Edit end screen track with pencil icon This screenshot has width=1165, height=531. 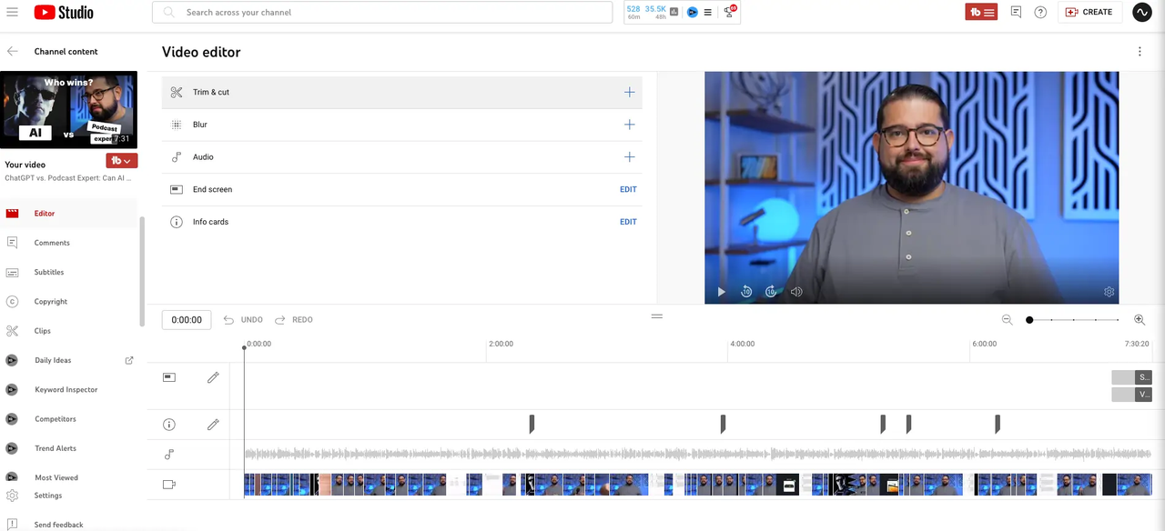[x=213, y=377]
